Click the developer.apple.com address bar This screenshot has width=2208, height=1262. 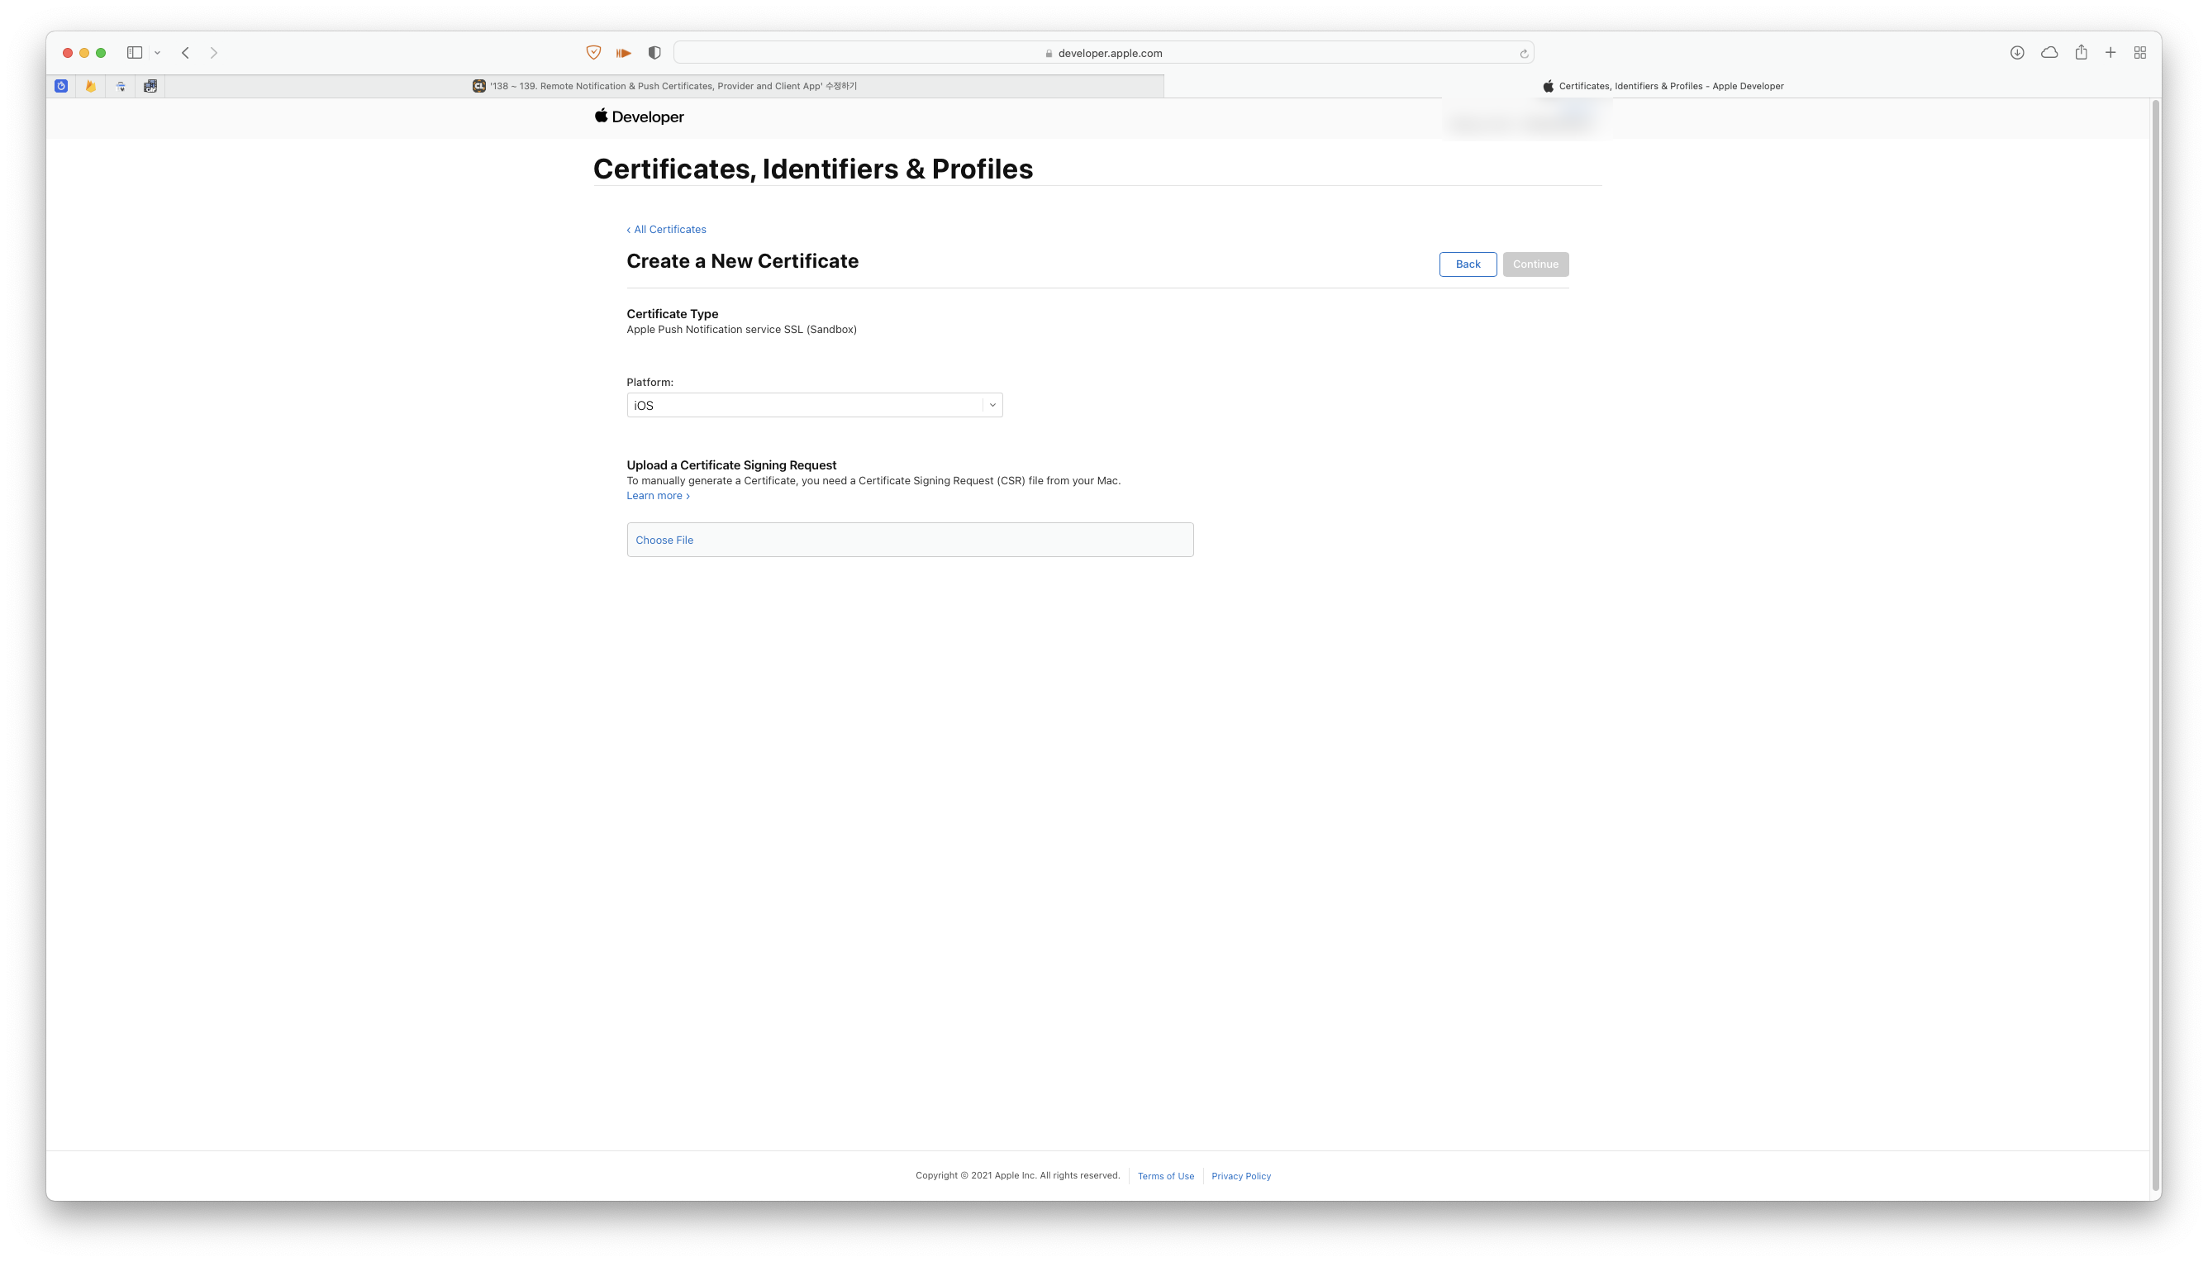click(1103, 53)
